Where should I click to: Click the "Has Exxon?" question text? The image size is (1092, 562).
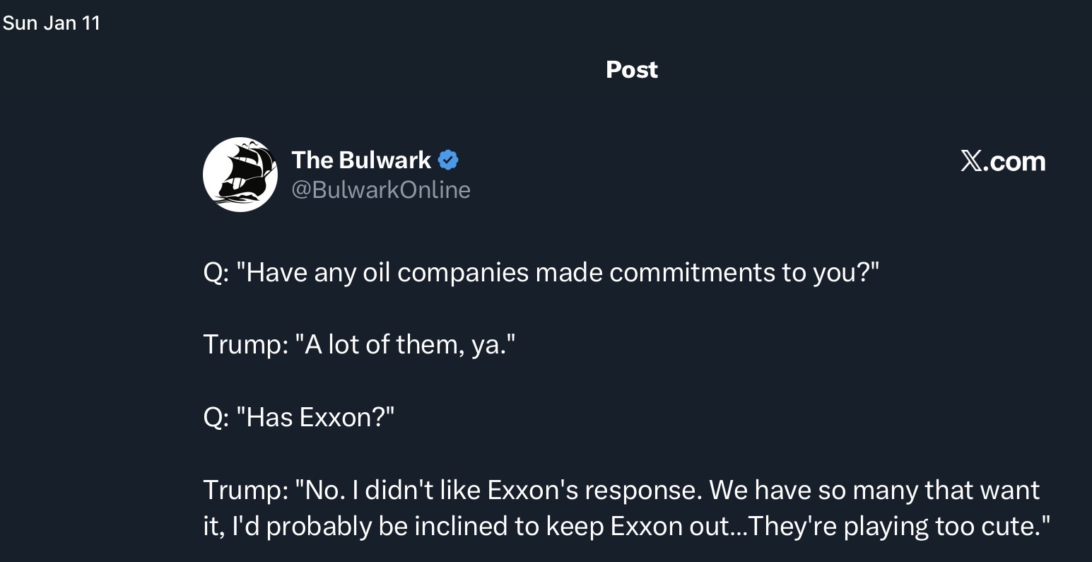click(315, 417)
